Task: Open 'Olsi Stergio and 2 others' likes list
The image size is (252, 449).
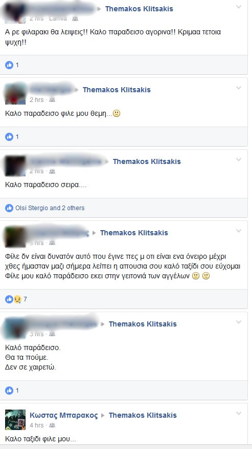Action: (50, 208)
